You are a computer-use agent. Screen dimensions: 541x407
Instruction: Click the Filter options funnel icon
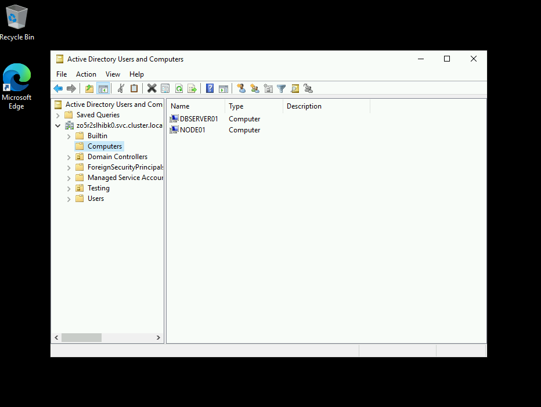282,89
